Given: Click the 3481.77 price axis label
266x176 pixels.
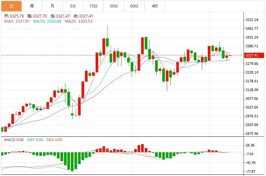Looking at the screenshot, I should 252,29.
